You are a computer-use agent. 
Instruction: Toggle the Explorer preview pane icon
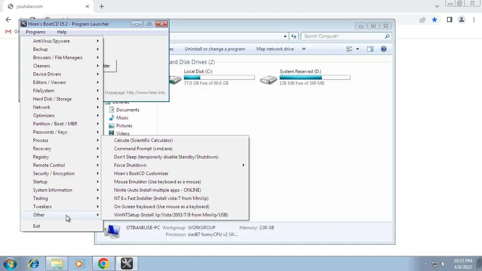click(x=370, y=49)
